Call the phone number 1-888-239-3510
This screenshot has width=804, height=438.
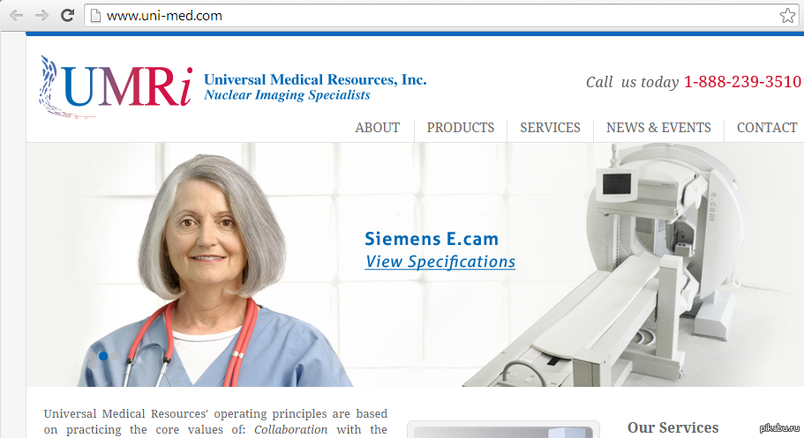click(x=742, y=81)
